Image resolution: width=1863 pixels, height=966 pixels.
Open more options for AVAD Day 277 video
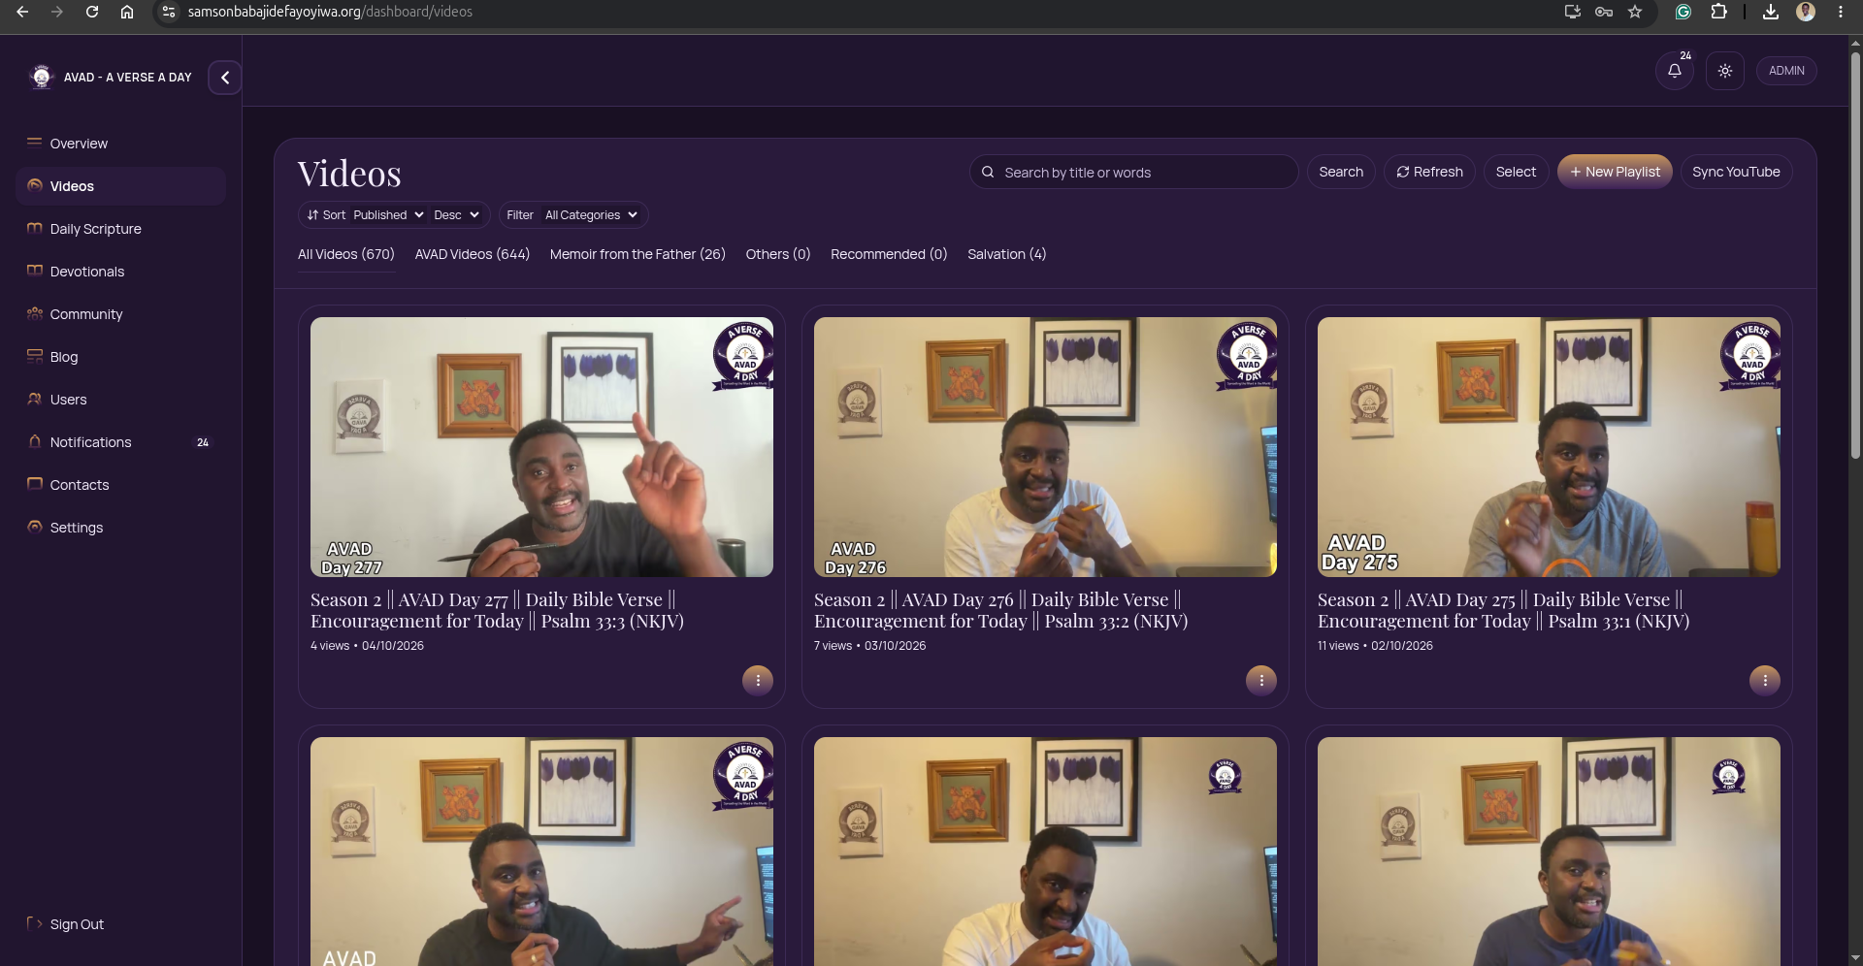(x=758, y=681)
